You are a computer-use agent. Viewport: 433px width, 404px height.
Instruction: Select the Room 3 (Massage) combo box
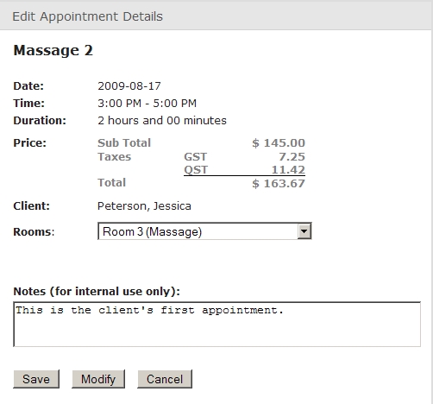coord(204,231)
